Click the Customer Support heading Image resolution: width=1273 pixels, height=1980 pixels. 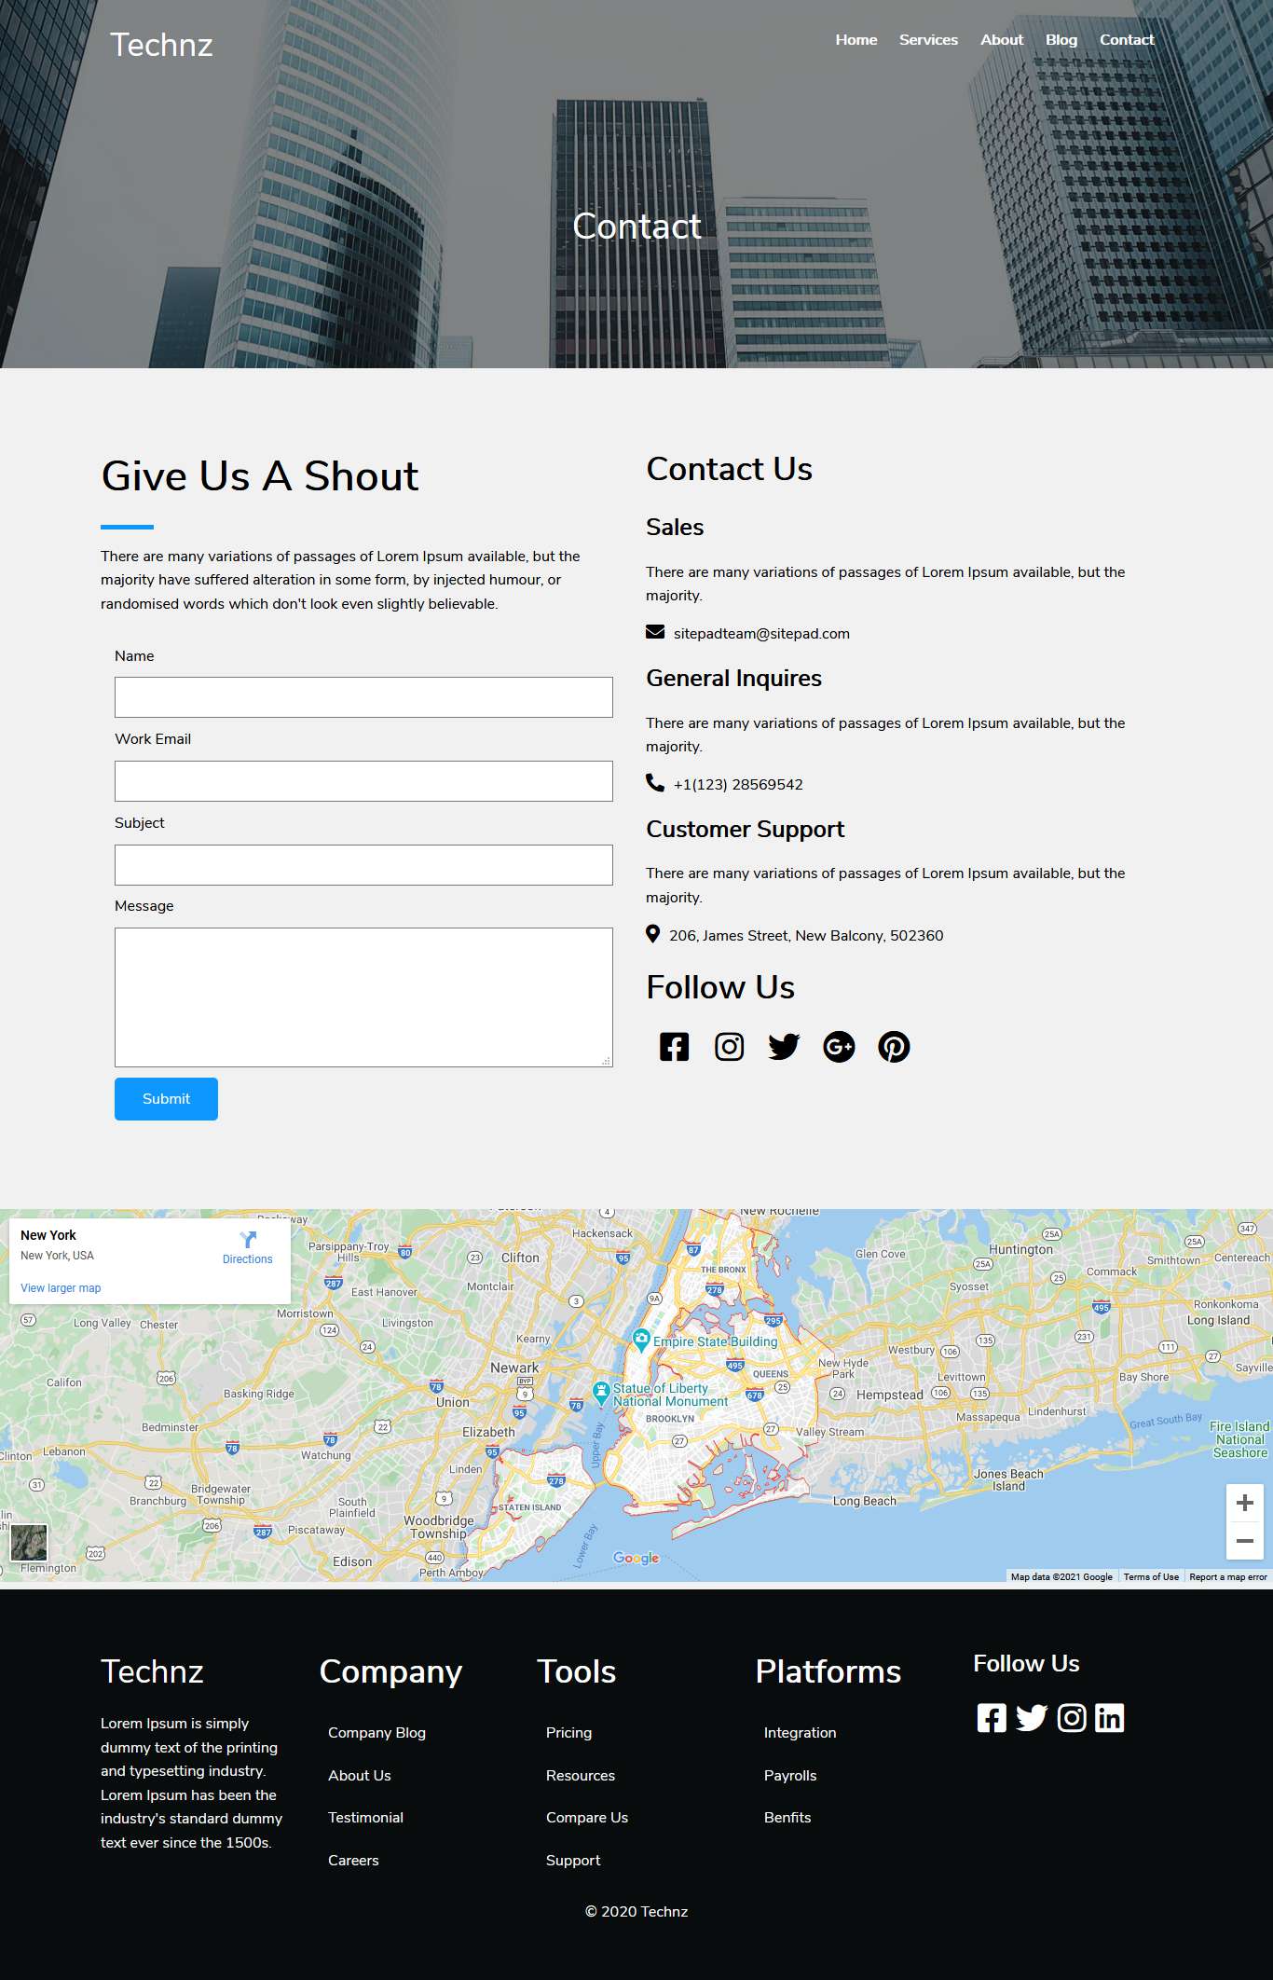(x=746, y=830)
